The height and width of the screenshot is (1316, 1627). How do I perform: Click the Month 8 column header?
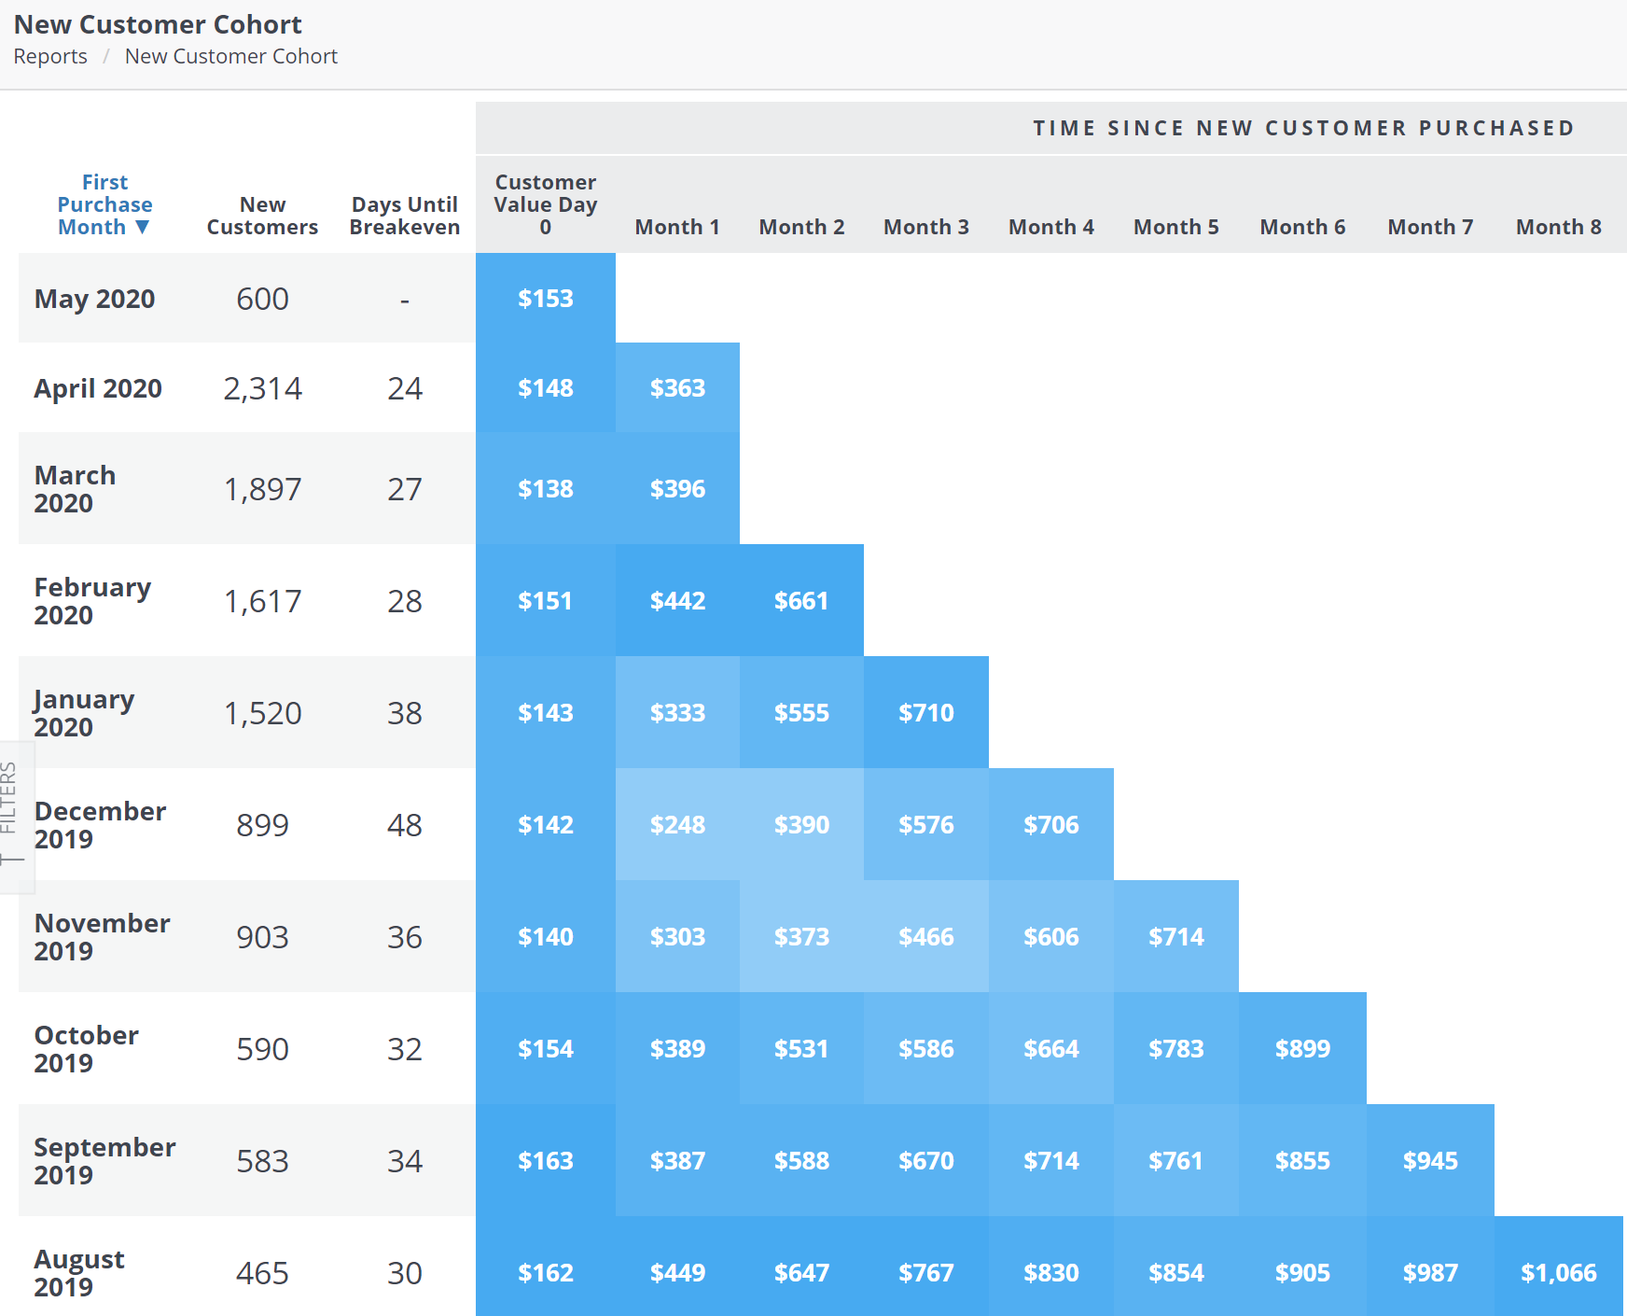tap(1558, 227)
